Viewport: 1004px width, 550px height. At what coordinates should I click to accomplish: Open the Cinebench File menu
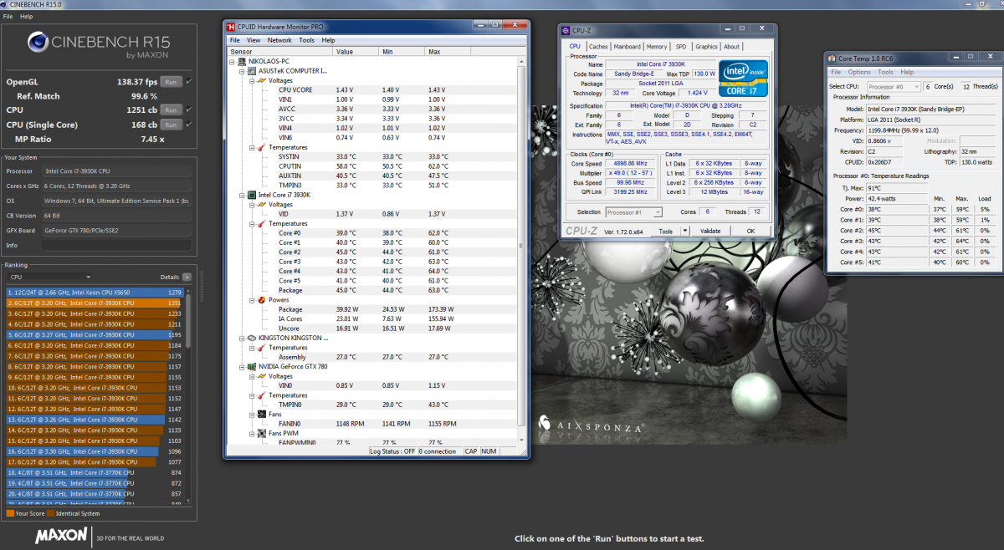coord(8,16)
